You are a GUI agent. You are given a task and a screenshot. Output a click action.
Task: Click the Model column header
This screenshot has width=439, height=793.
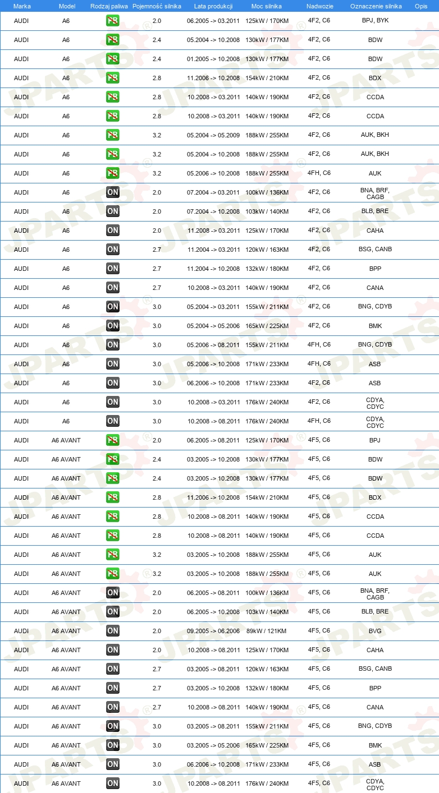click(x=67, y=6)
